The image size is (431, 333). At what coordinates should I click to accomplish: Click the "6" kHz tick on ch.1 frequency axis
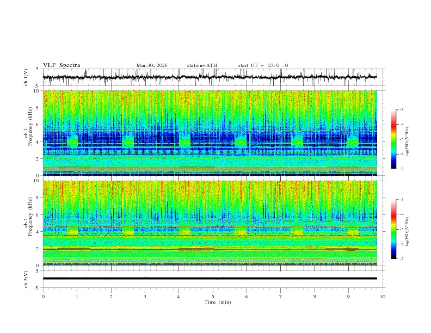pos(39,125)
